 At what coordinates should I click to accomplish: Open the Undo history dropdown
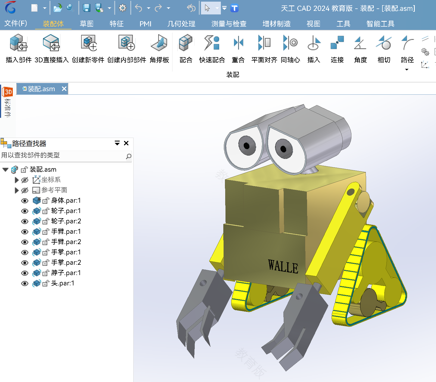coord(149,8)
